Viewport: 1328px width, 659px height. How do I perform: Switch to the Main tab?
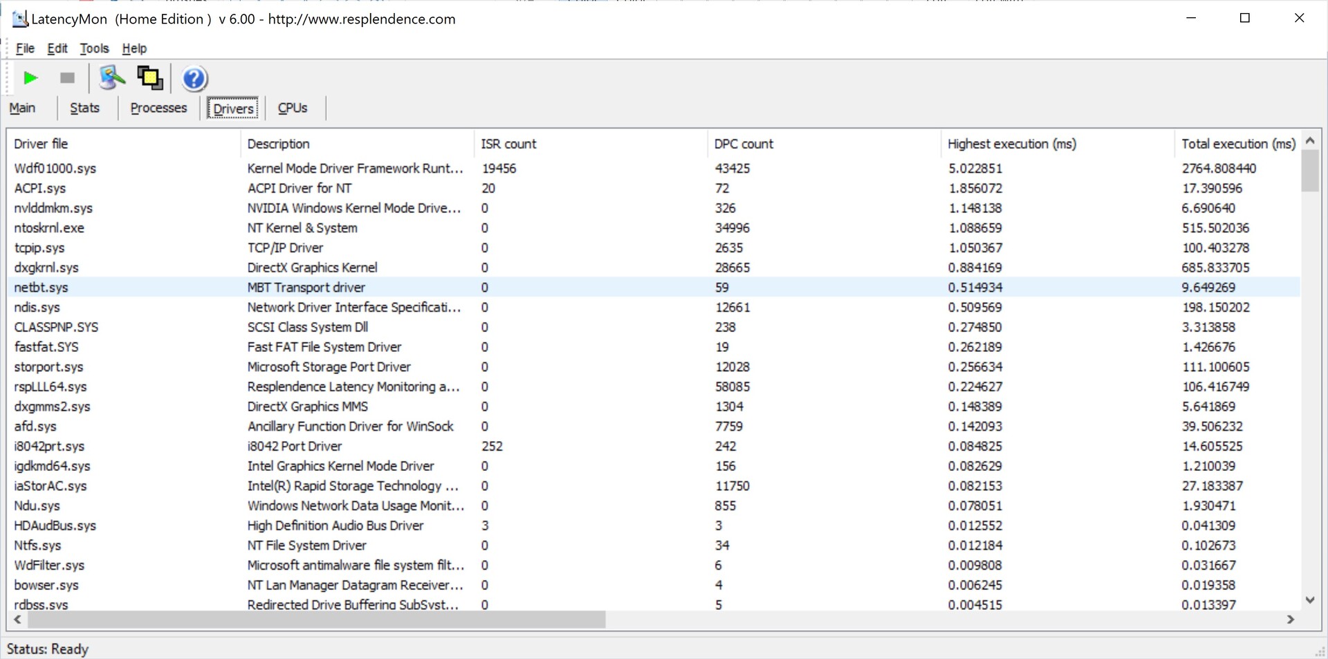pyautogui.click(x=22, y=108)
